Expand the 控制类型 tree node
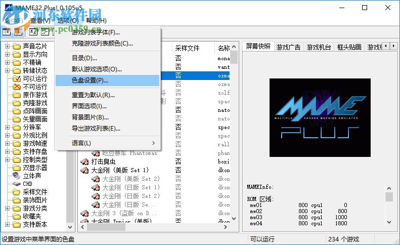 [x=7, y=159]
